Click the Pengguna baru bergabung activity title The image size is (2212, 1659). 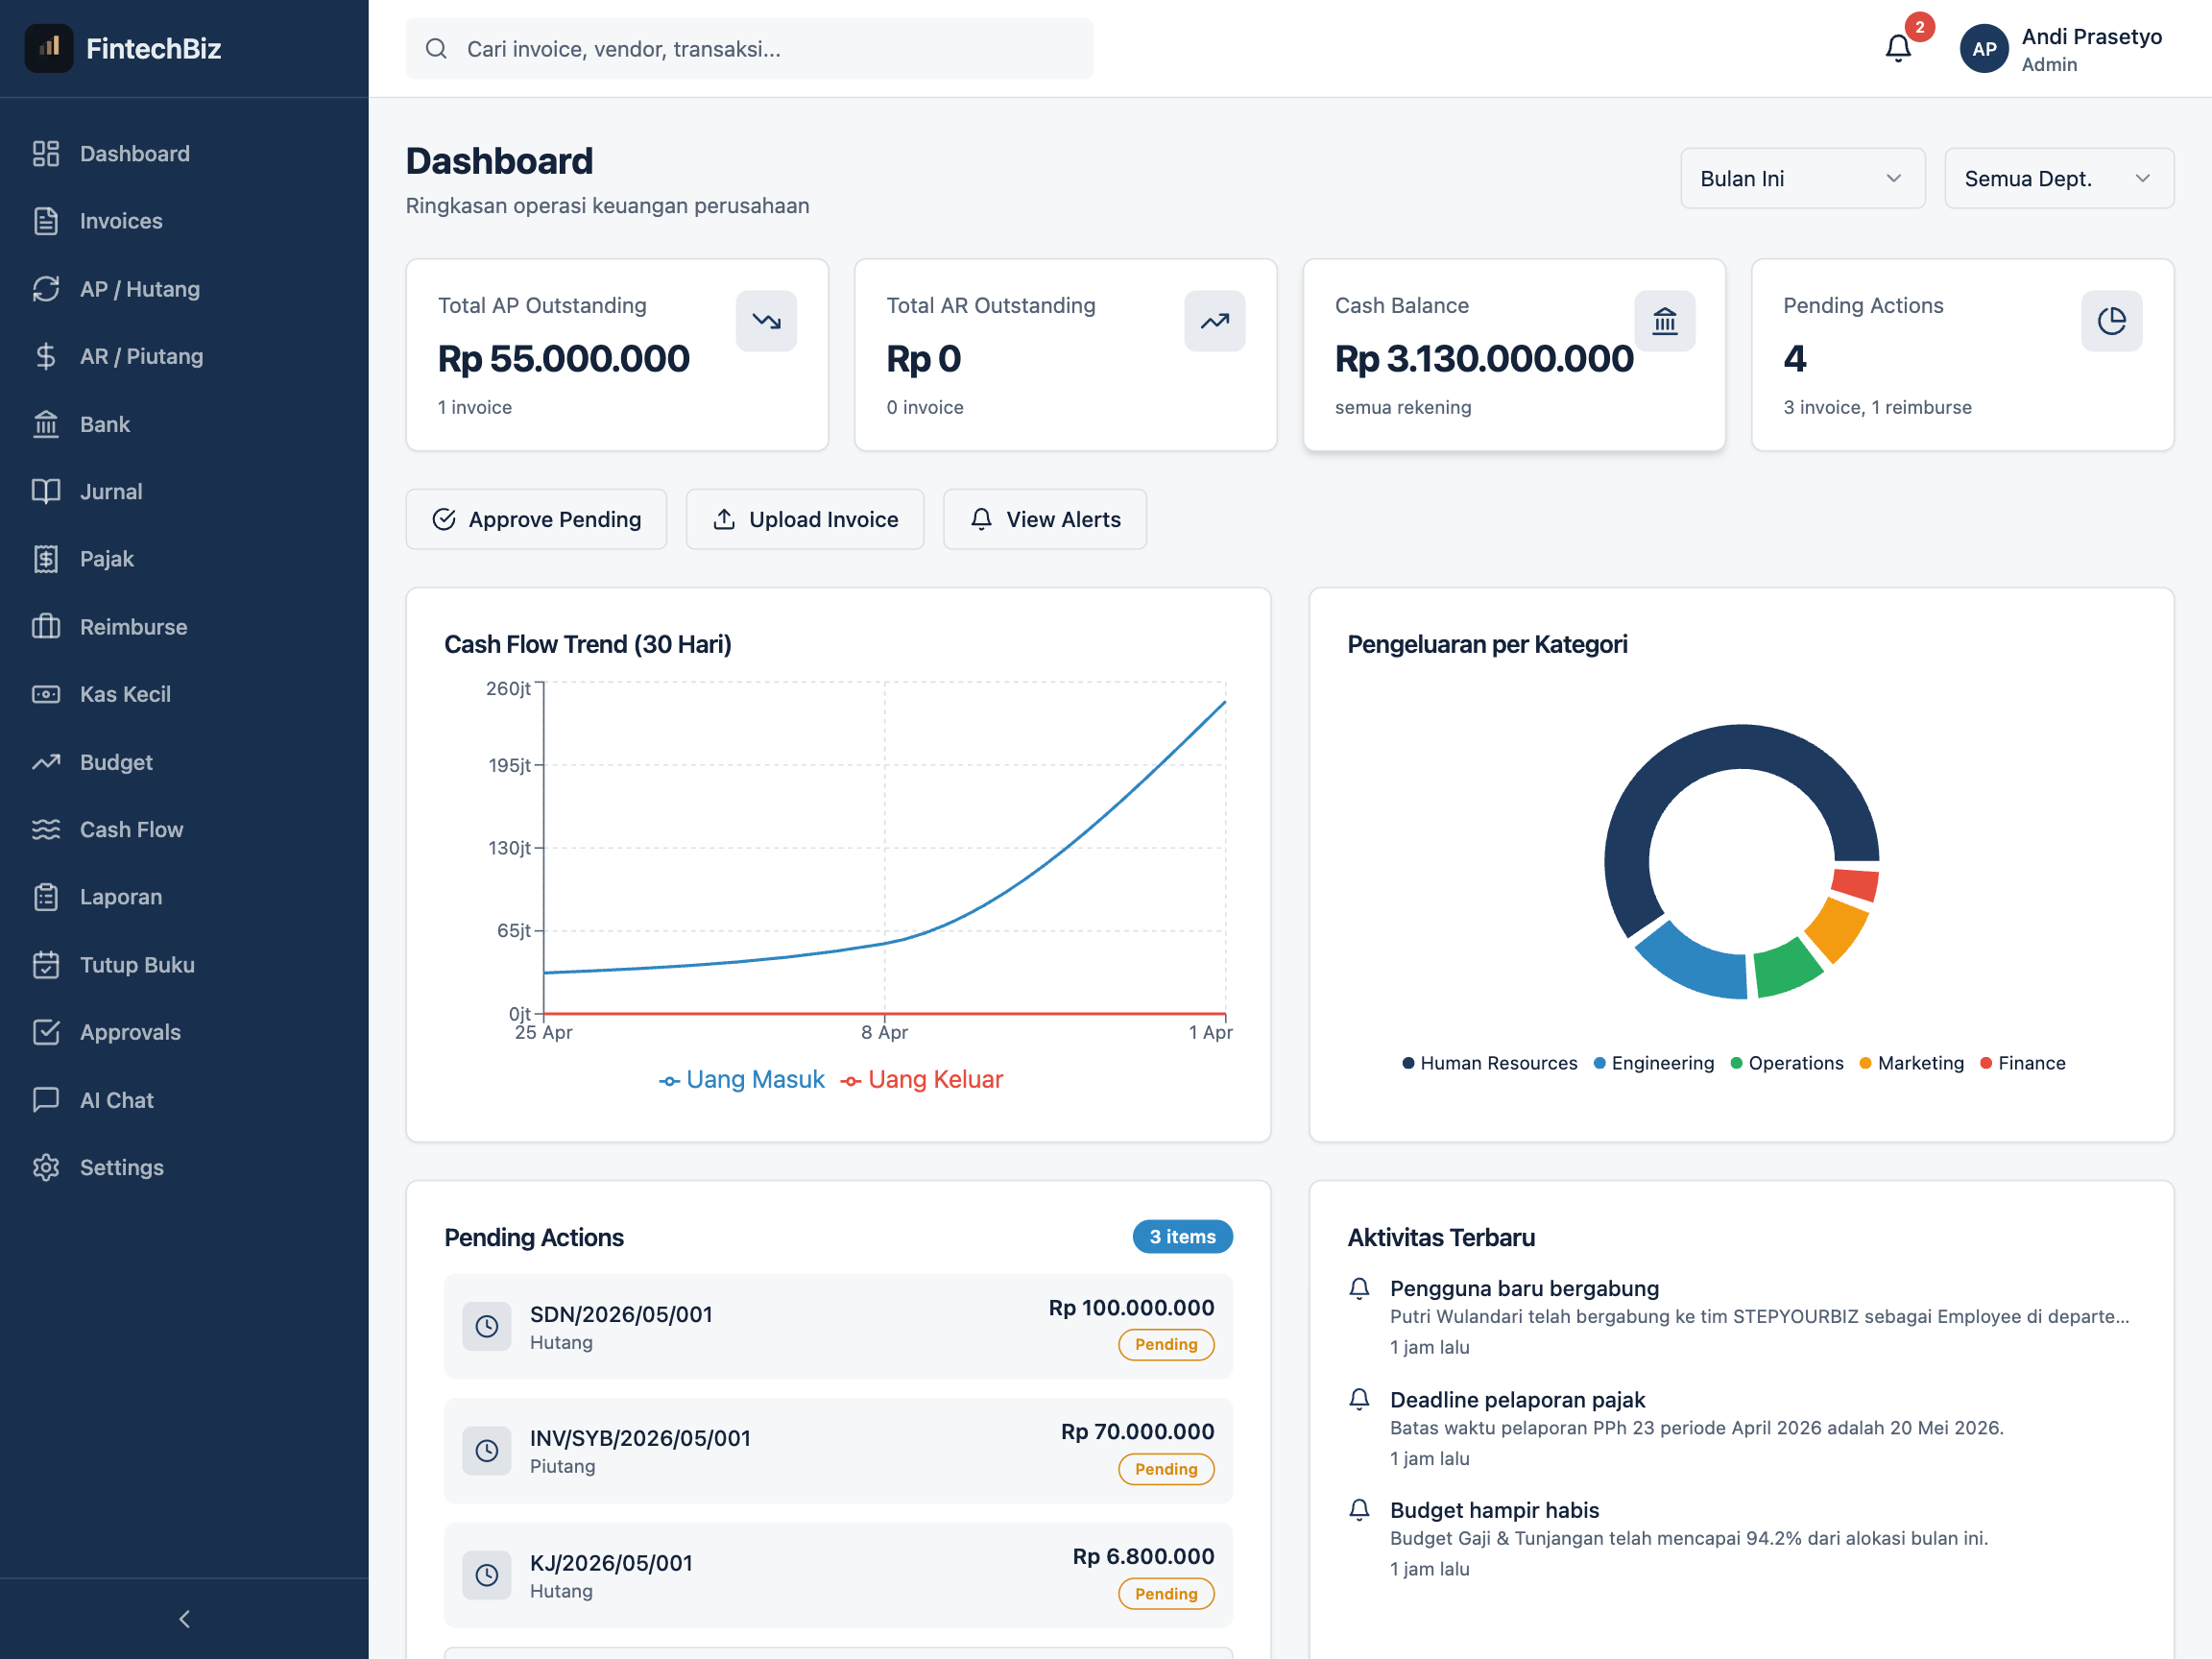coord(1524,1289)
